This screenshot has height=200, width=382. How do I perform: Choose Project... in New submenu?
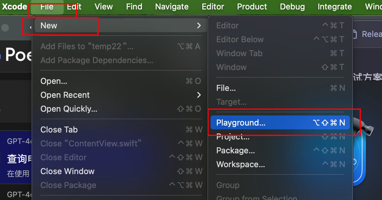280,137
